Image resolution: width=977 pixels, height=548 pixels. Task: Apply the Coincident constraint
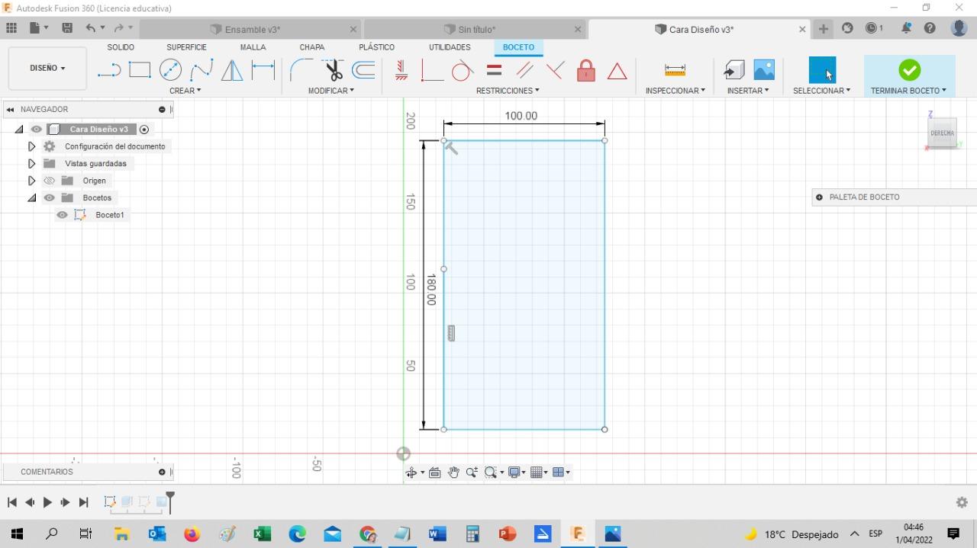(432, 71)
